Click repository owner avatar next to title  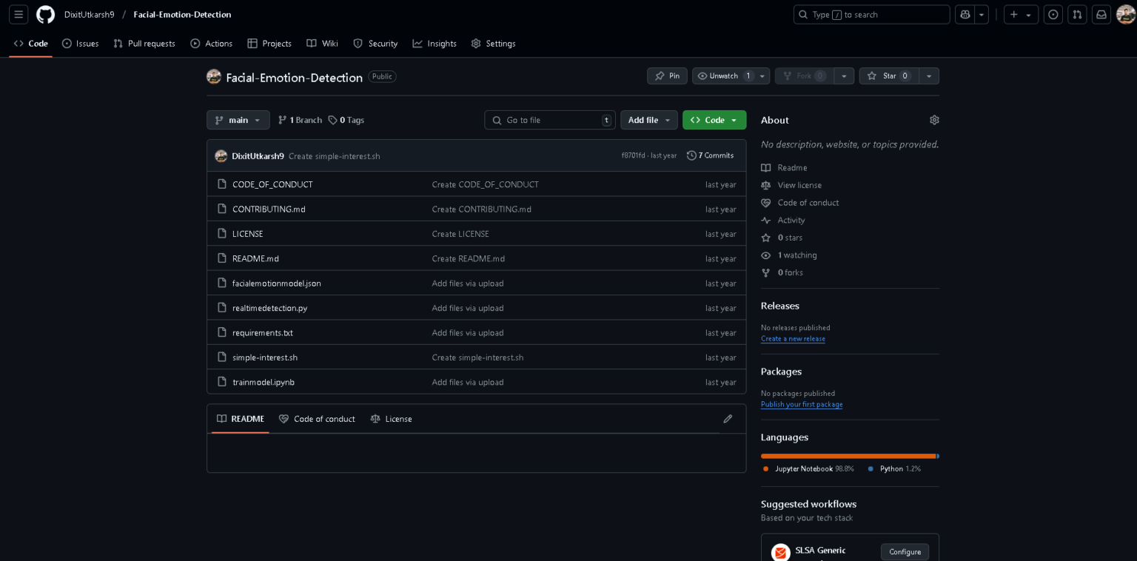pyautogui.click(x=214, y=77)
